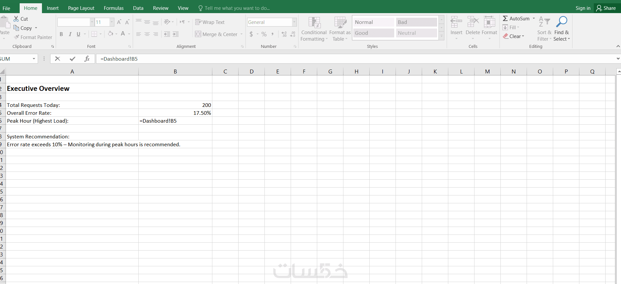Screen dimensions: 621x284
Task: Click the Share button
Action: click(x=606, y=8)
